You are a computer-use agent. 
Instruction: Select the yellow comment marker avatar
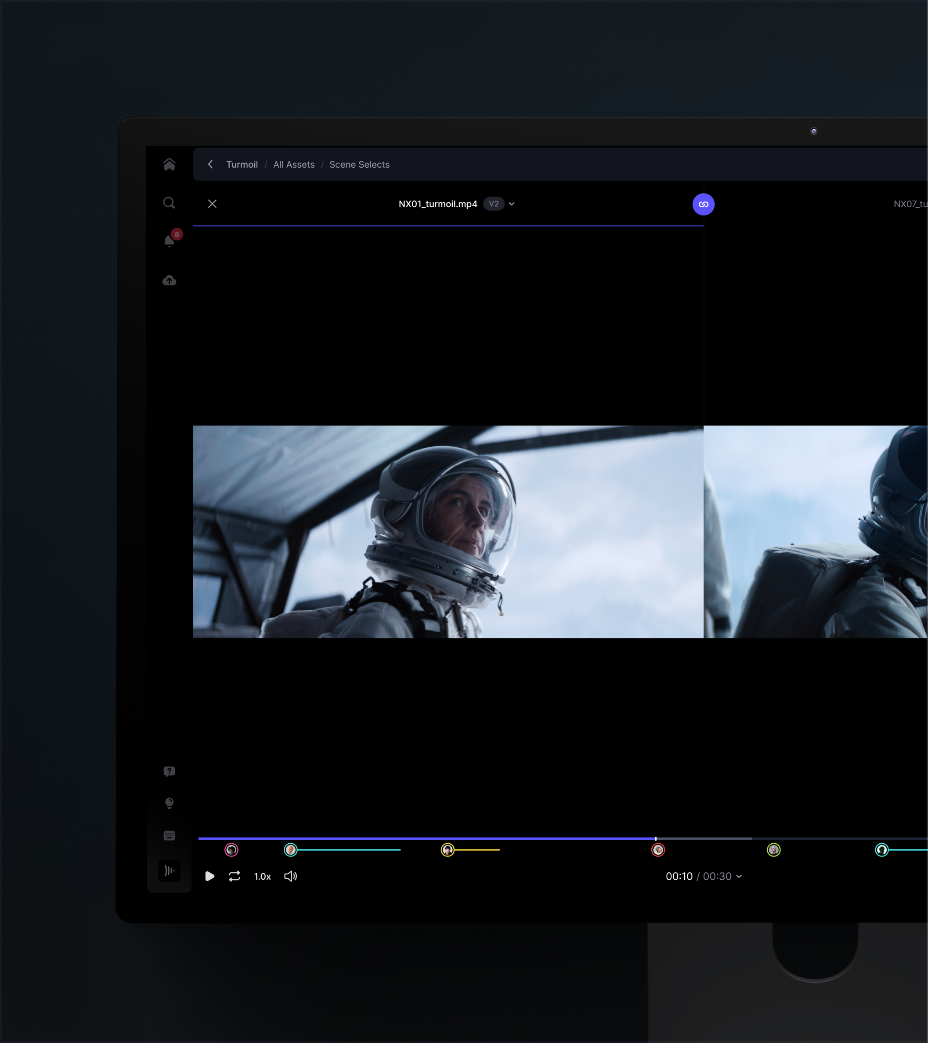(448, 849)
